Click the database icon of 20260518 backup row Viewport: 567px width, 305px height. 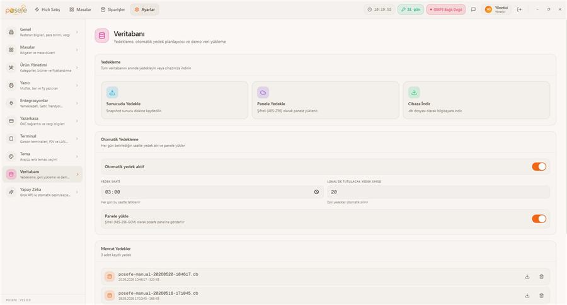click(x=110, y=296)
